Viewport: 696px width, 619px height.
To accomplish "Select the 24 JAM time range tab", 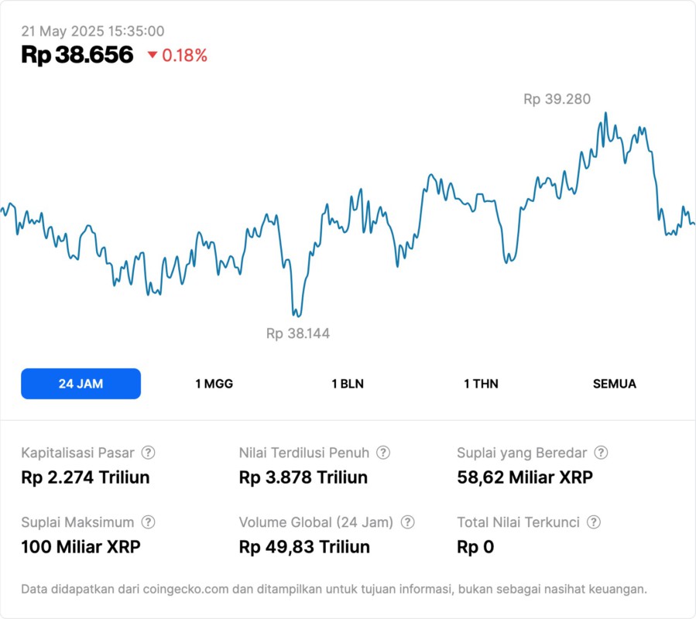I will pyautogui.click(x=81, y=384).
